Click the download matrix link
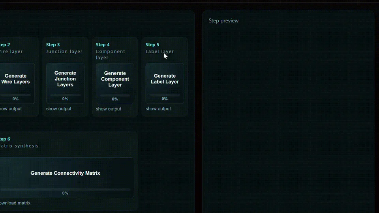The height and width of the screenshot is (213, 379). point(15,203)
